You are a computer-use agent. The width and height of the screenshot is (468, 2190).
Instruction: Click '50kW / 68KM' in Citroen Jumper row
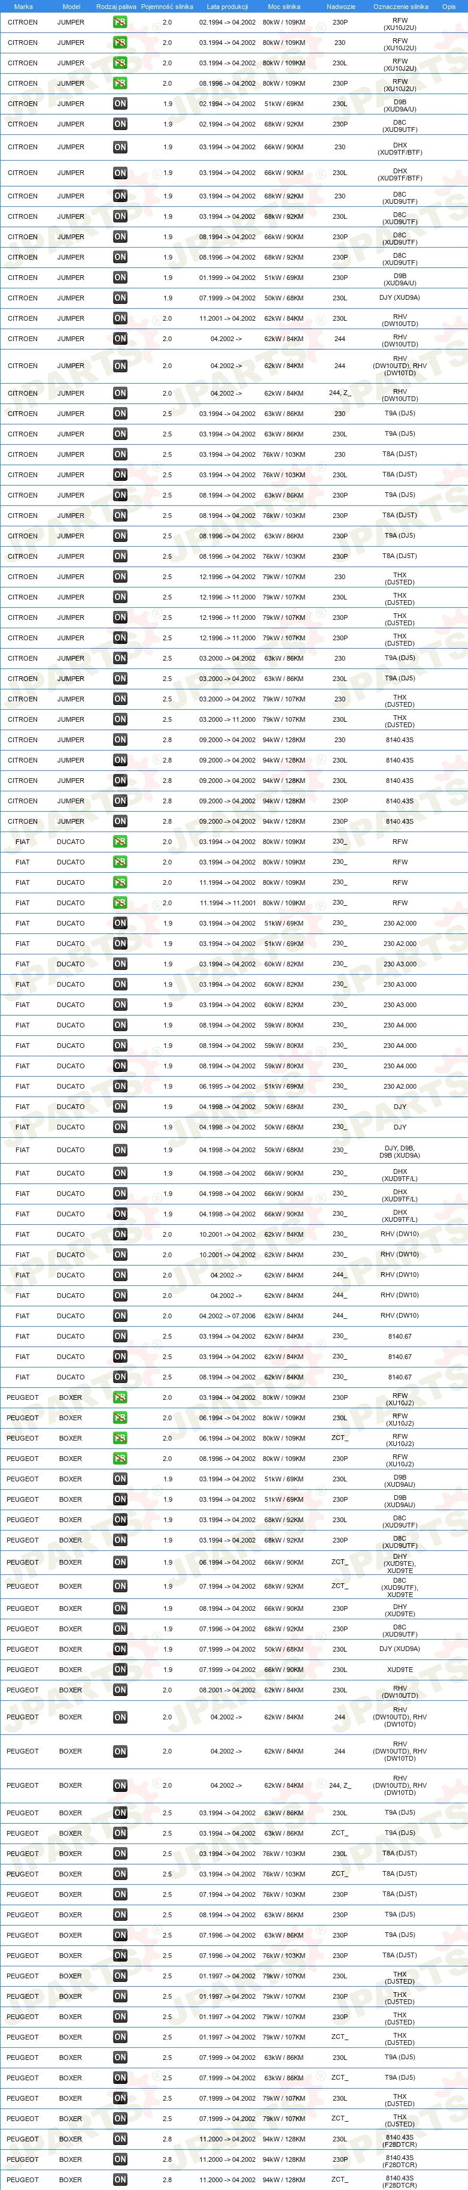[x=284, y=297]
